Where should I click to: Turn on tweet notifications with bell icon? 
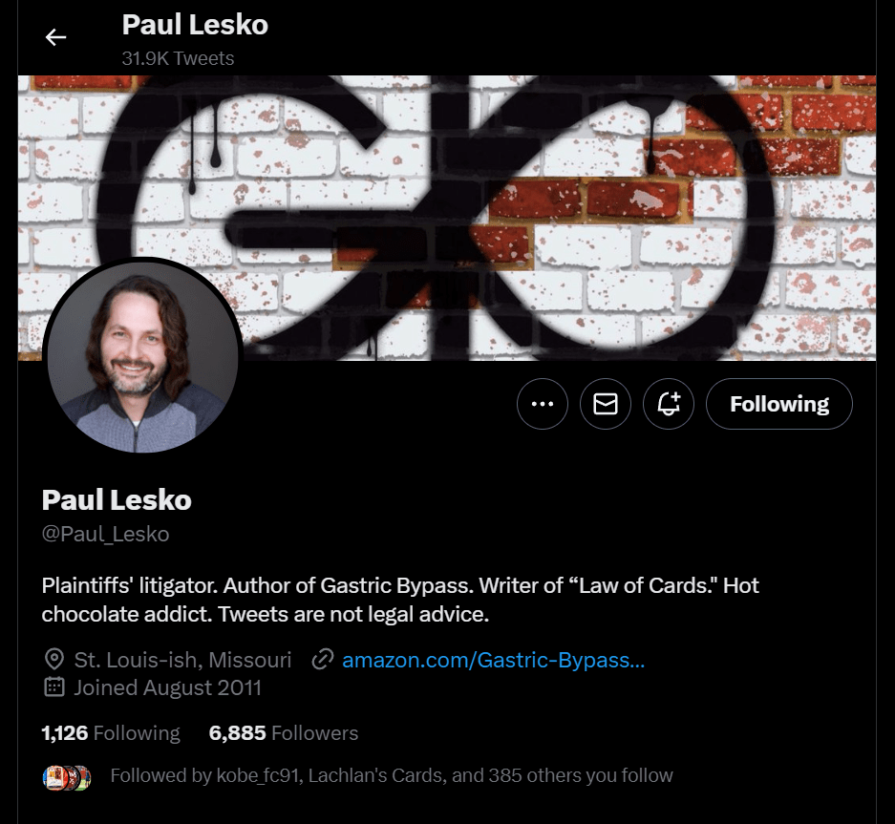click(669, 404)
